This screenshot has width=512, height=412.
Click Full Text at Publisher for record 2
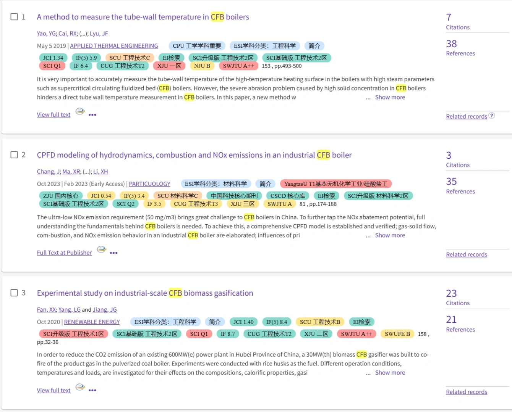coord(64,253)
